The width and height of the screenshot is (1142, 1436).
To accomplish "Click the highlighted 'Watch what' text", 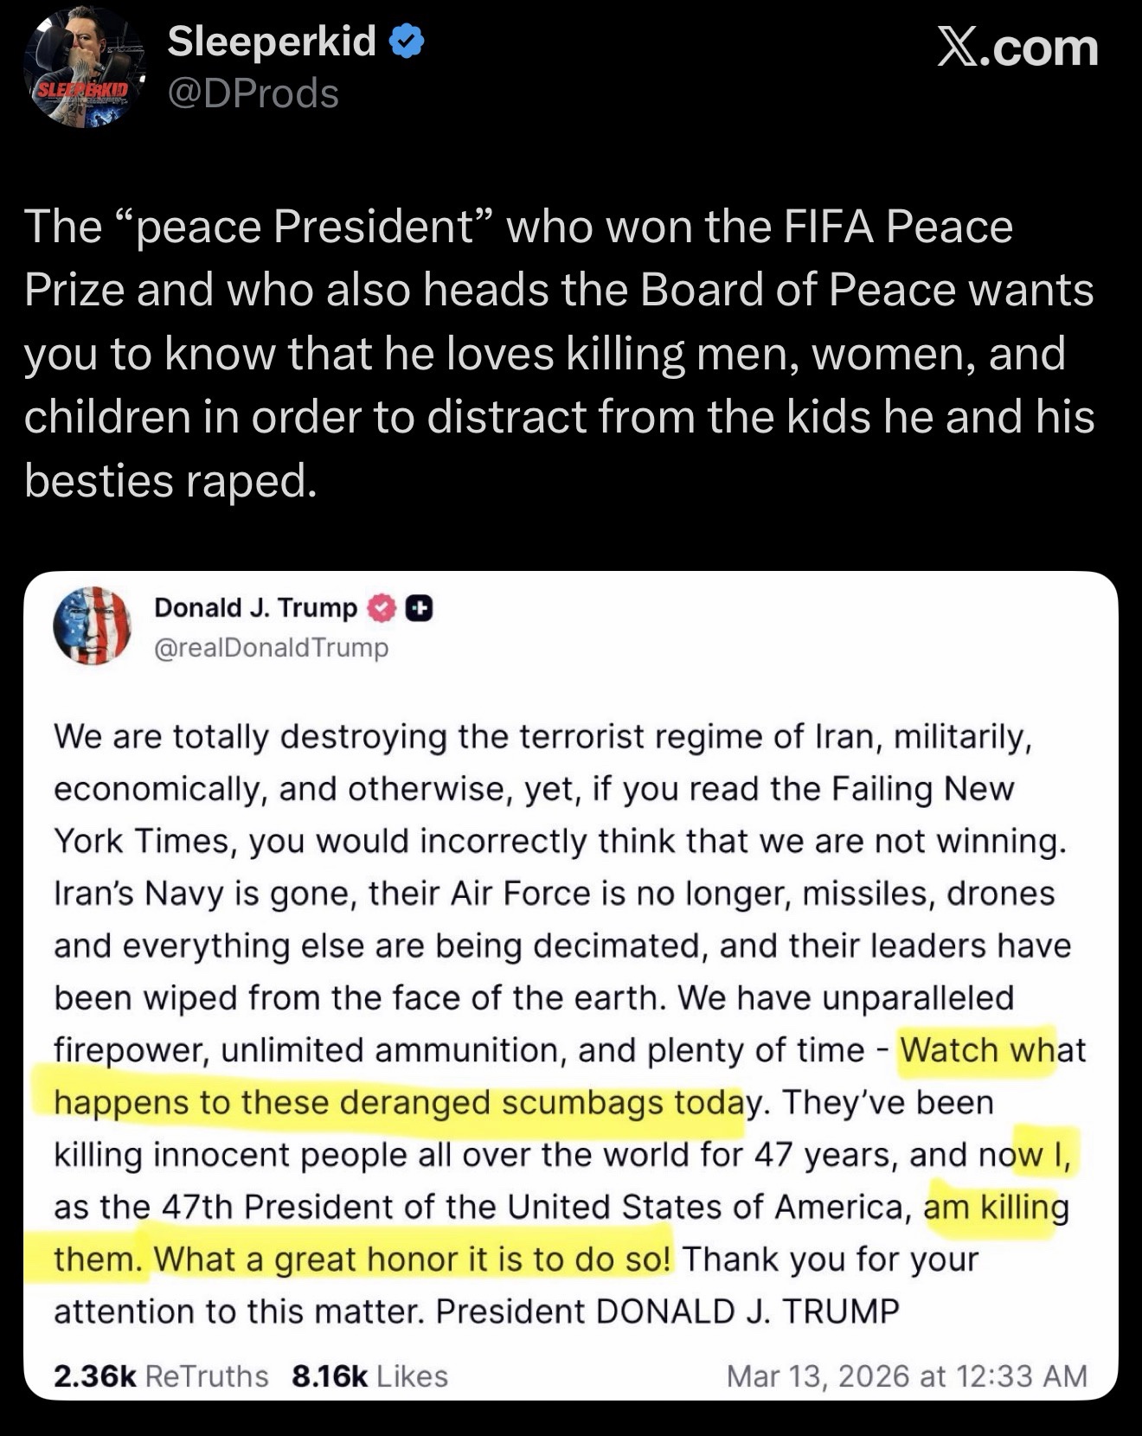I will (976, 1050).
